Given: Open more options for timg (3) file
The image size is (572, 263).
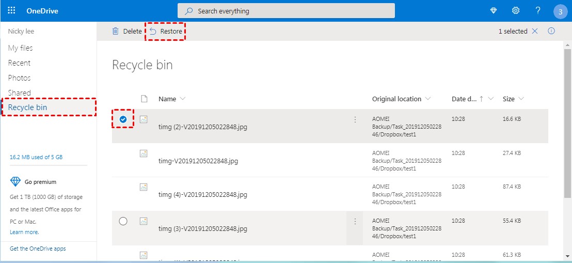Looking at the screenshot, I should coord(355,221).
